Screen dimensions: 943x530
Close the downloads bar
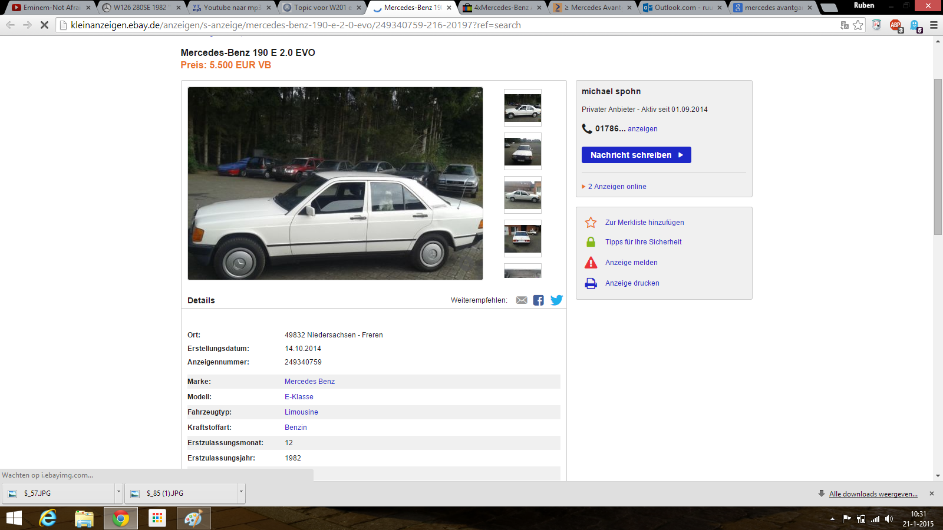pos(932,493)
